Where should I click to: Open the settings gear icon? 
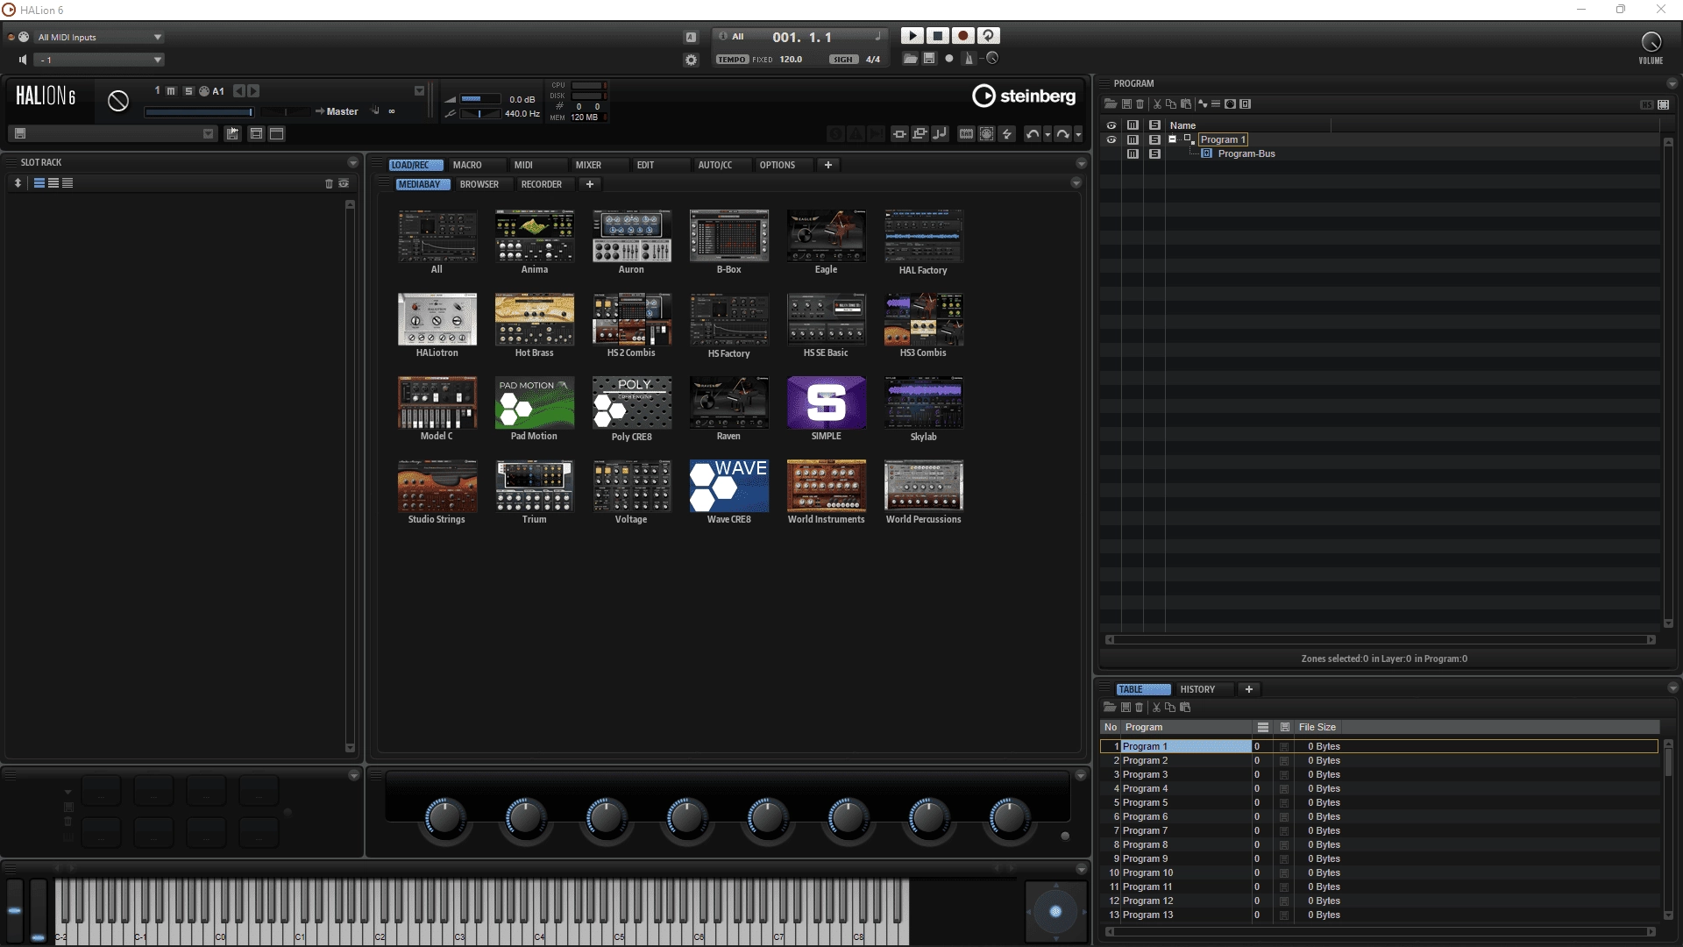coord(691,60)
